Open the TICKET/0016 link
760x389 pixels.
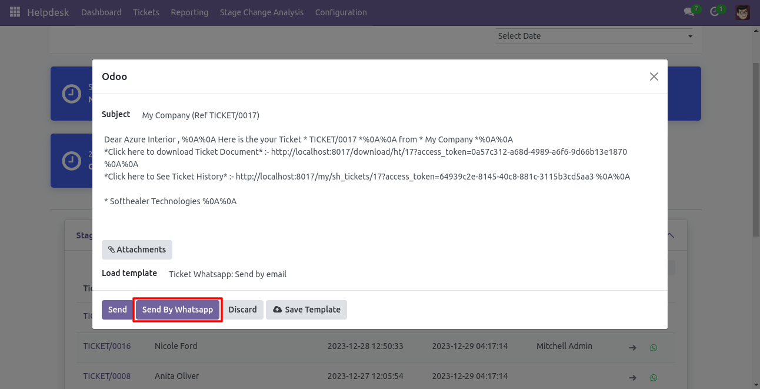tap(107, 346)
